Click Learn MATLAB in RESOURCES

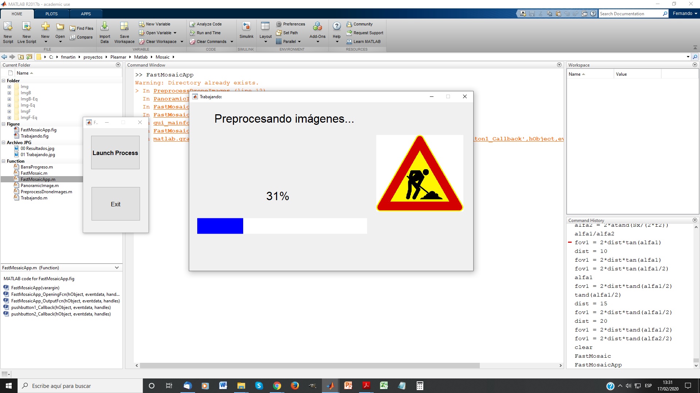363,41
